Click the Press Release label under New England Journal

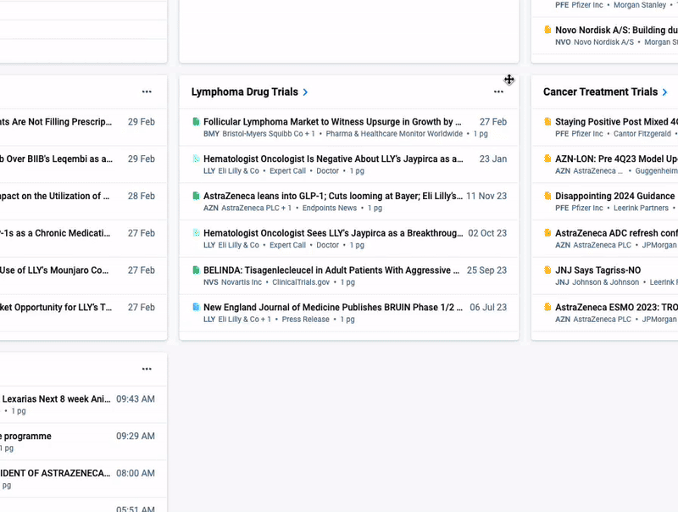pyautogui.click(x=306, y=319)
